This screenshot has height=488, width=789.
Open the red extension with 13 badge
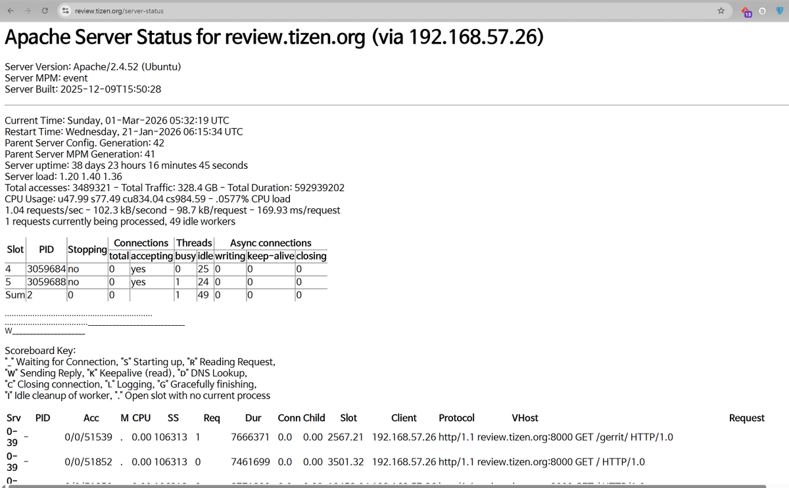pos(747,12)
